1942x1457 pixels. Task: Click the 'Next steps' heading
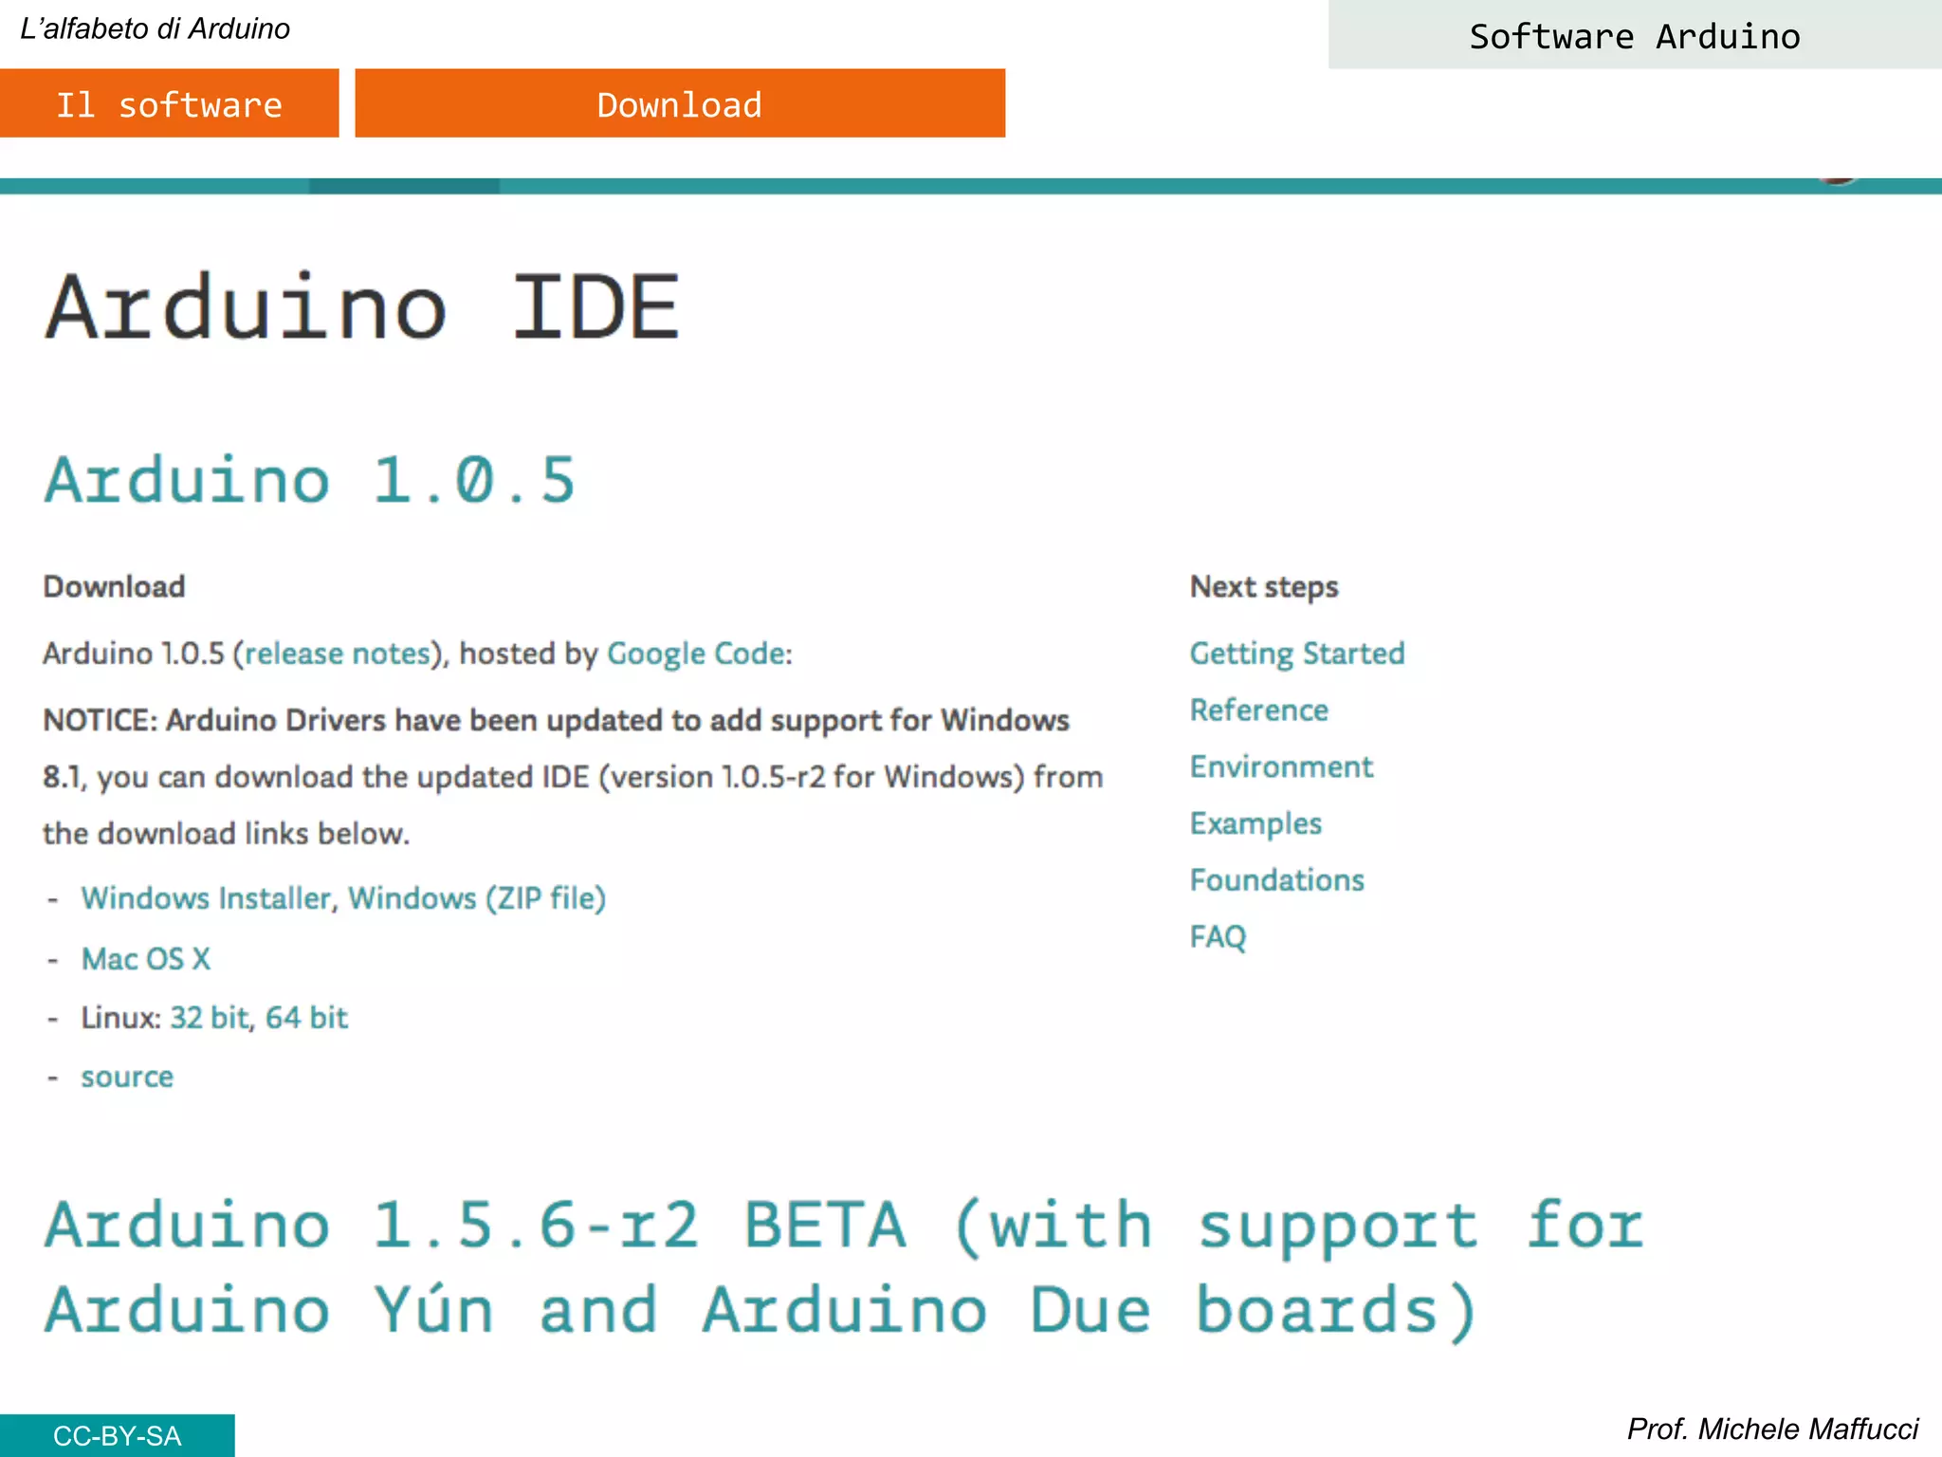point(1264,587)
